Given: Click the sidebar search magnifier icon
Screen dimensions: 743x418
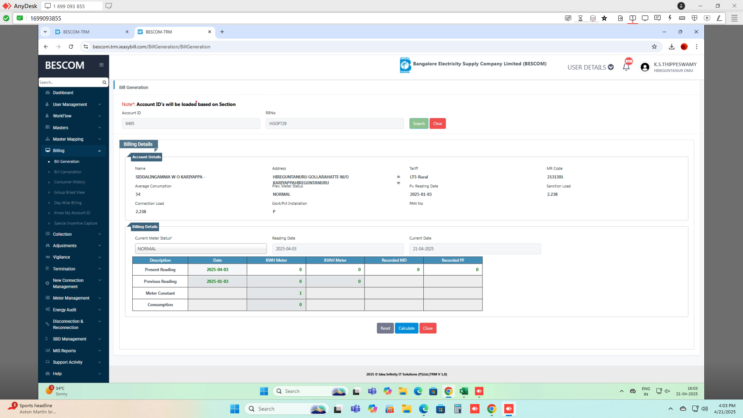Looking at the screenshot, I should (x=104, y=82).
